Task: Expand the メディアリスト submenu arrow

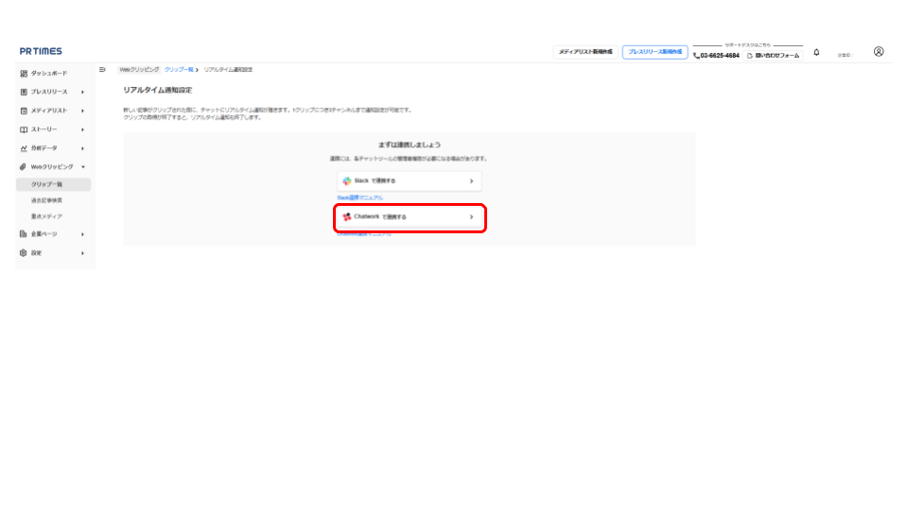Action: [x=83, y=110]
